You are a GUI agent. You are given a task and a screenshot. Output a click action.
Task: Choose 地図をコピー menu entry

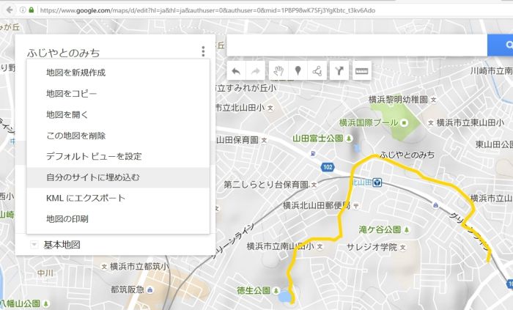118,94
